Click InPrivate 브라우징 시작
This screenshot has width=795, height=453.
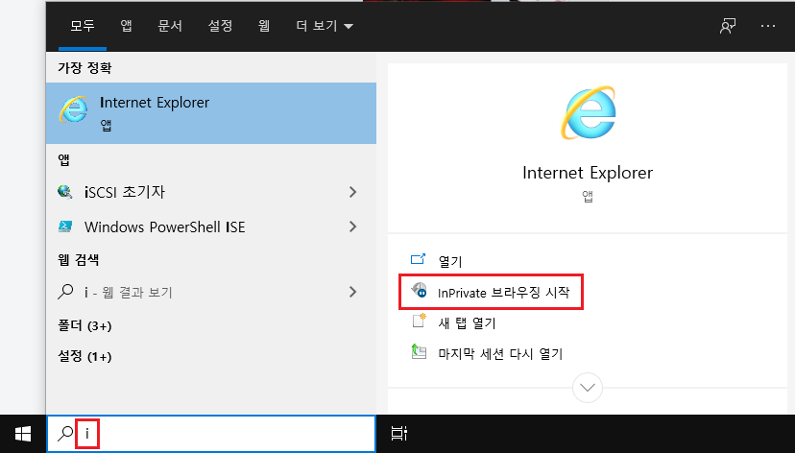503,293
